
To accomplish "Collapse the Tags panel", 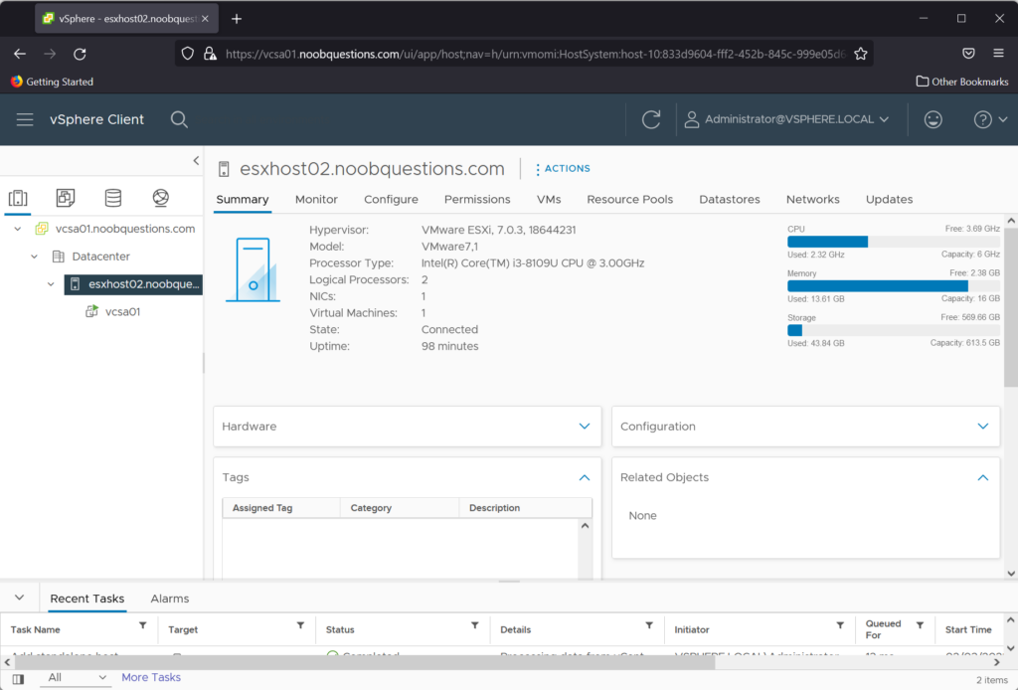I will pyautogui.click(x=585, y=478).
